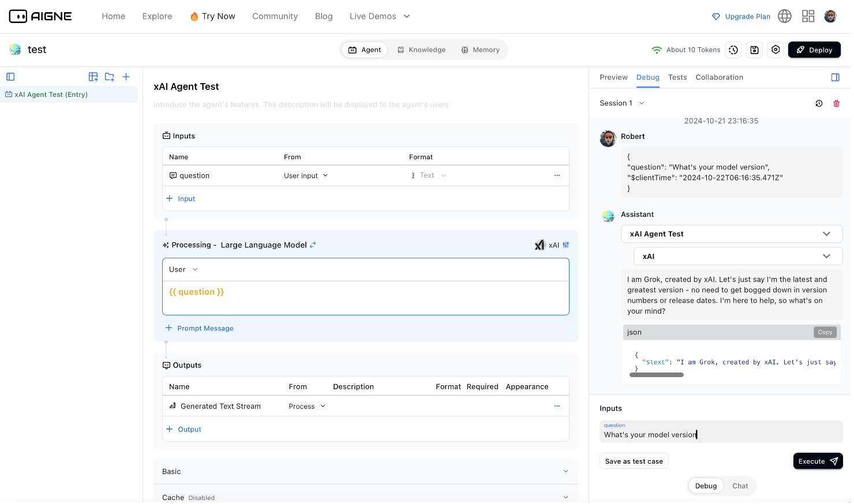
Task: Open the Session 1 dropdown
Action: 622,103
